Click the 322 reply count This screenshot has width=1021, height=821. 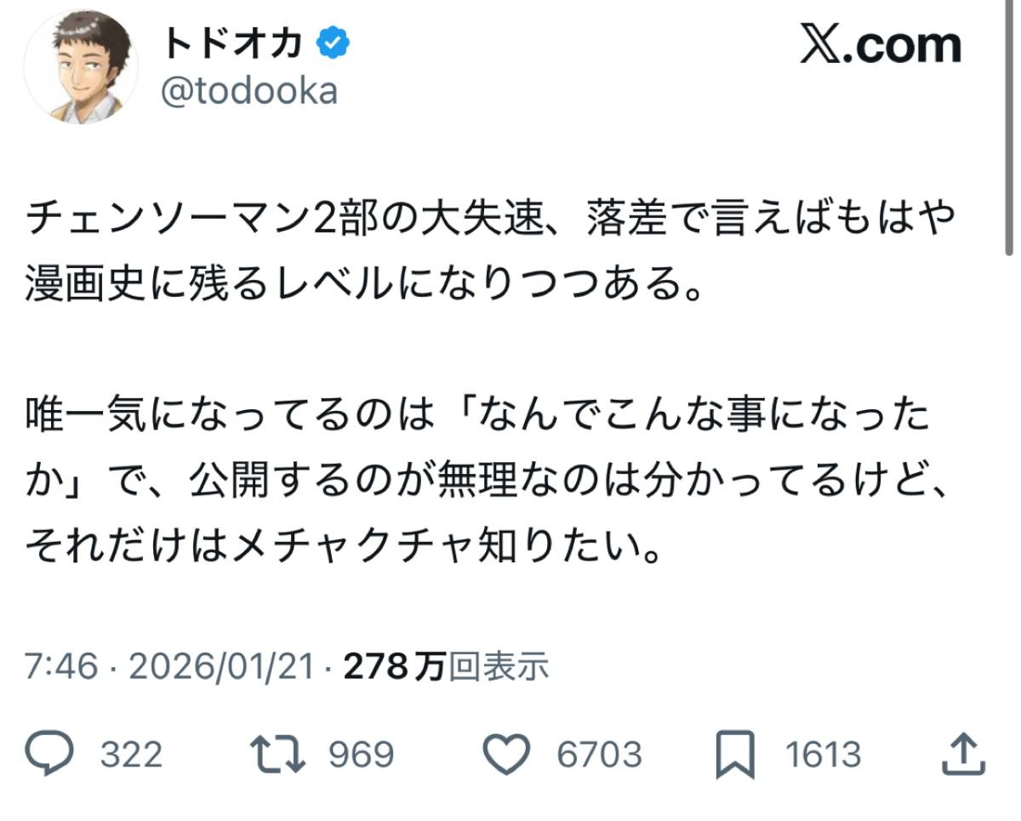pyautogui.click(x=131, y=755)
